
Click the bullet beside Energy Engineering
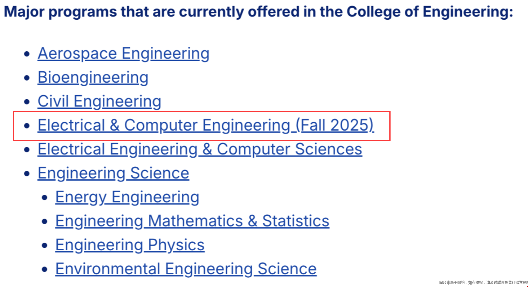(45, 198)
